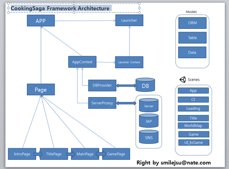Click the Page shape
The width and height of the screenshot is (229, 169).
41,90
